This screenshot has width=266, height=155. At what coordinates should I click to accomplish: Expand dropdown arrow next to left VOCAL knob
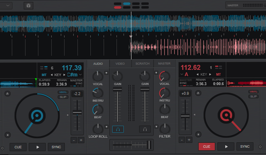[106, 73]
